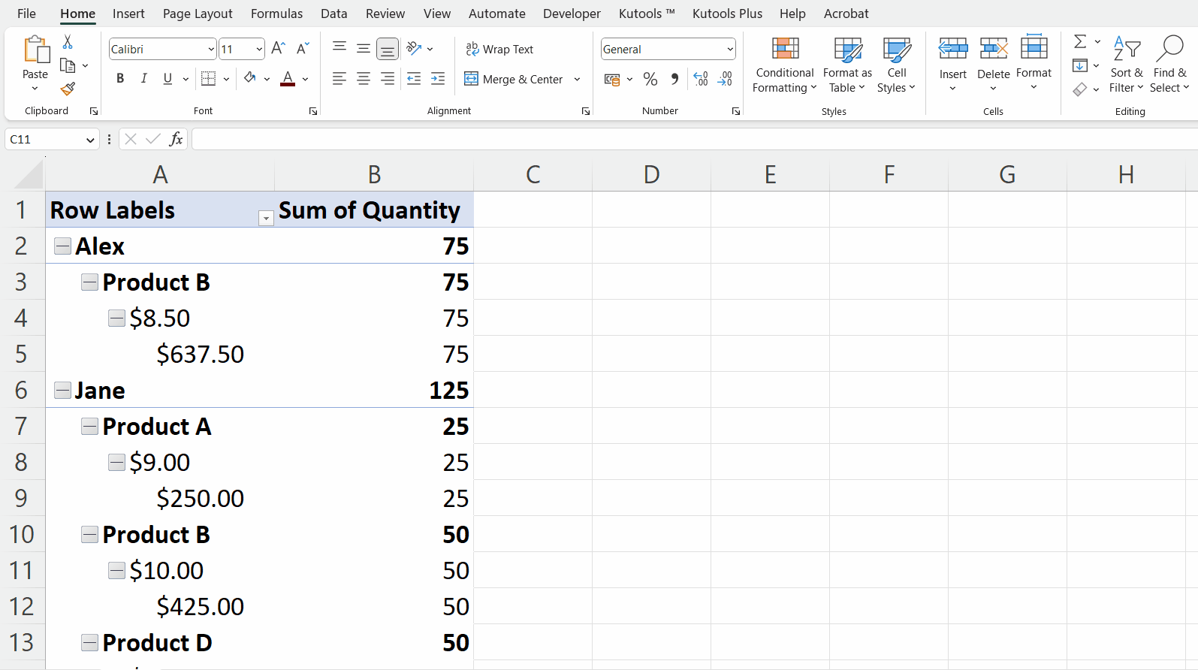Click the Insert Function fx icon
This screenshot has width=1198, height=670.
click(x=176, y=139)
